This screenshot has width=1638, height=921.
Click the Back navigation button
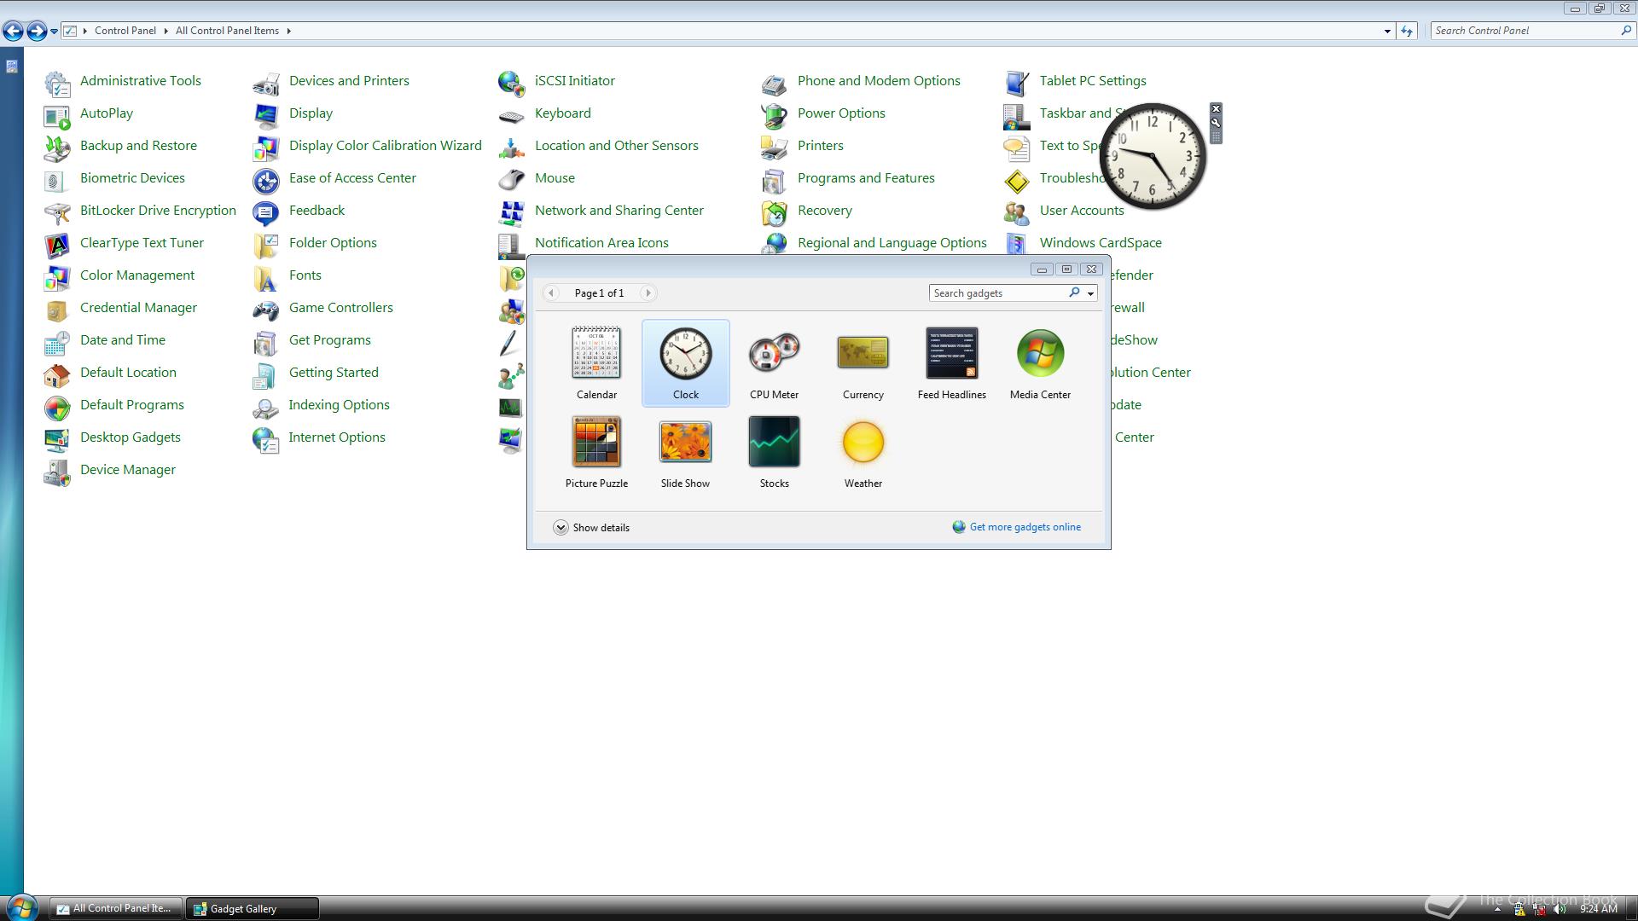(x=13, y=32)
